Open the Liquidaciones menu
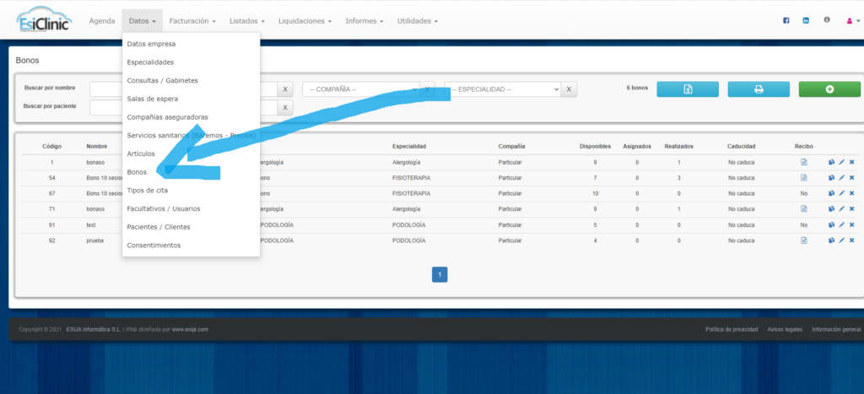Screen dimensions: 864x394 pyautogui.click(x=305, y=21)
